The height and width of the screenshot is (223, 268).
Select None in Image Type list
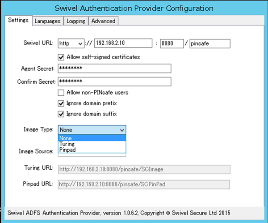pos(92,138)
